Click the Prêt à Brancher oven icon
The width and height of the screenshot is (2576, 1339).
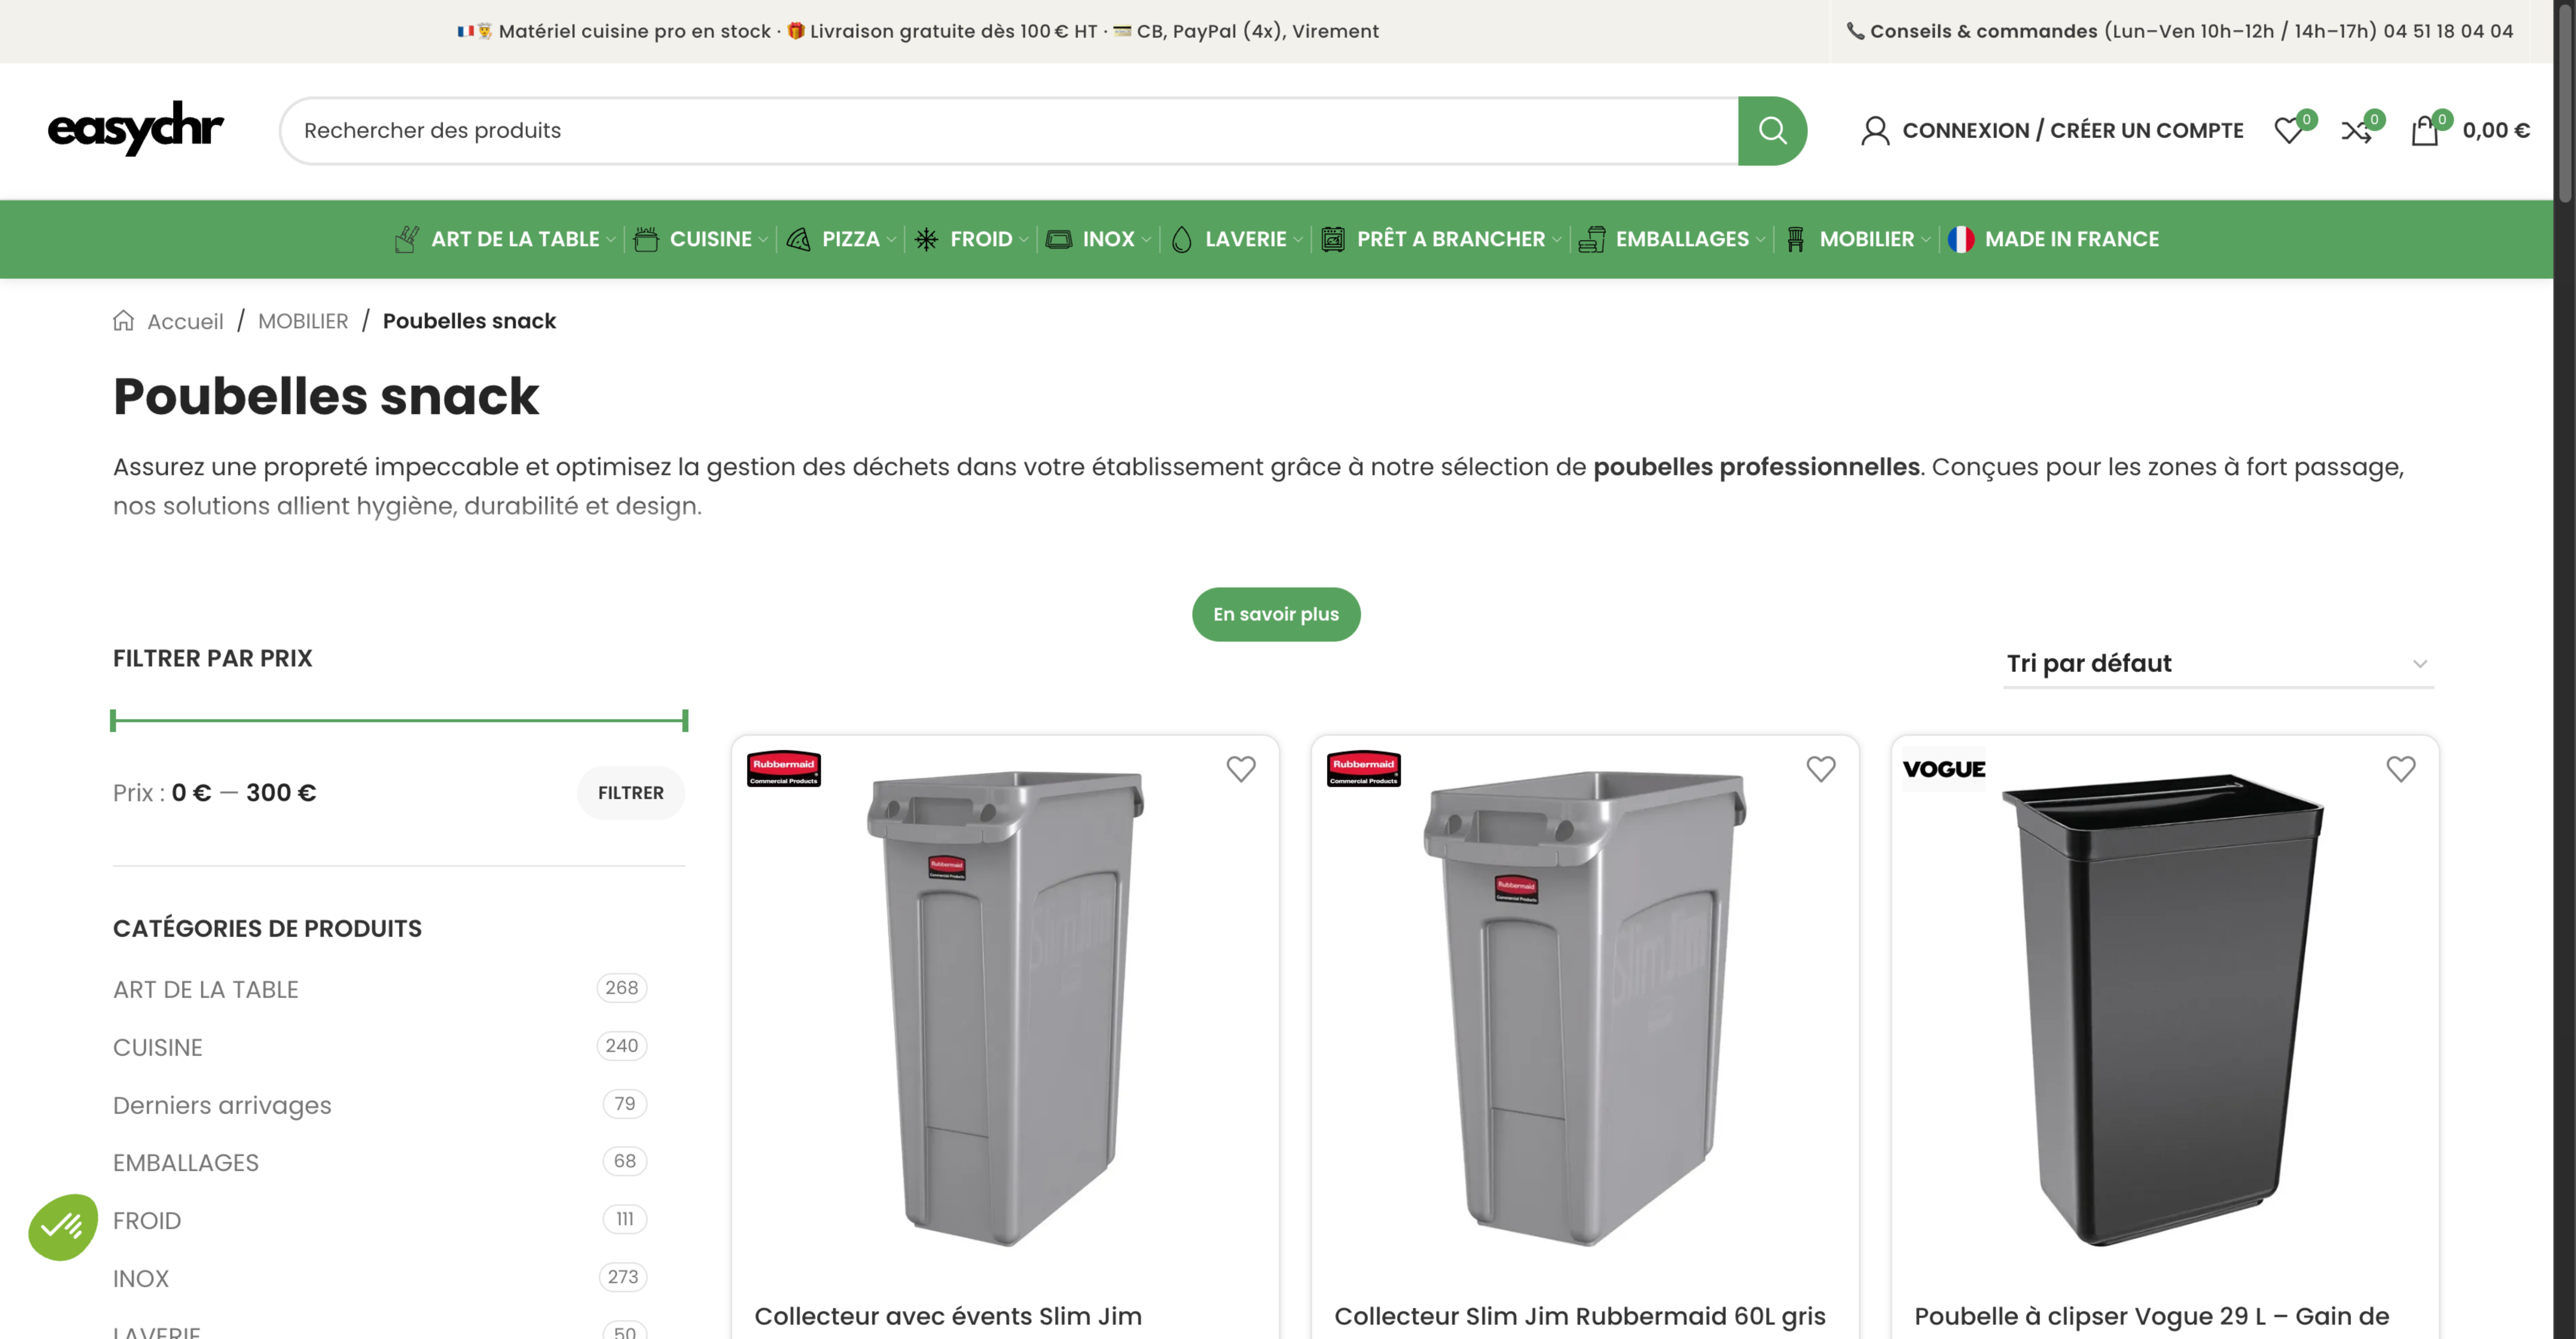(x=1333, y=239)
